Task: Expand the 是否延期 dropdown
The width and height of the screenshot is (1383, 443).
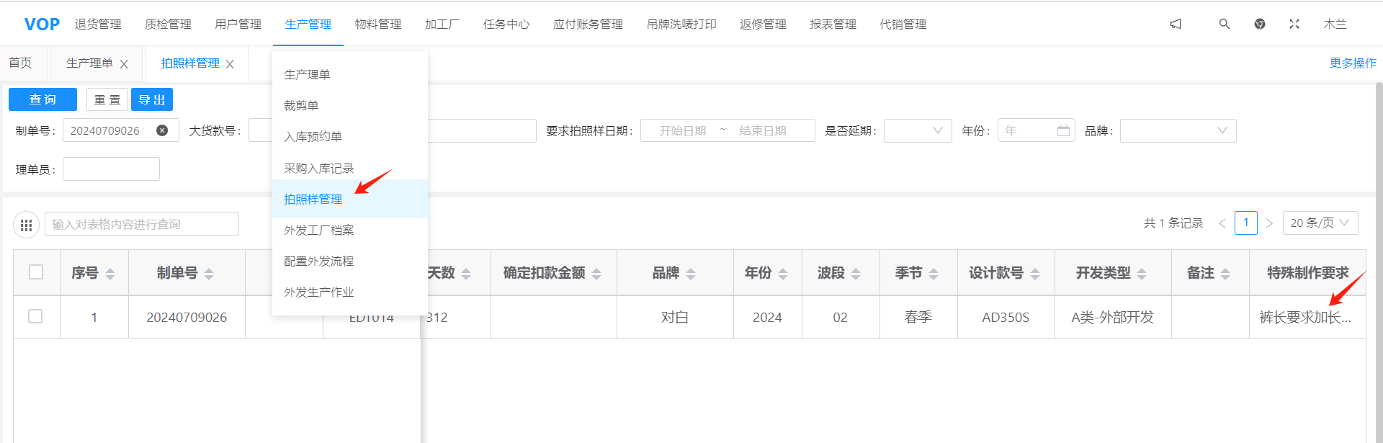Action: point(917,130)
